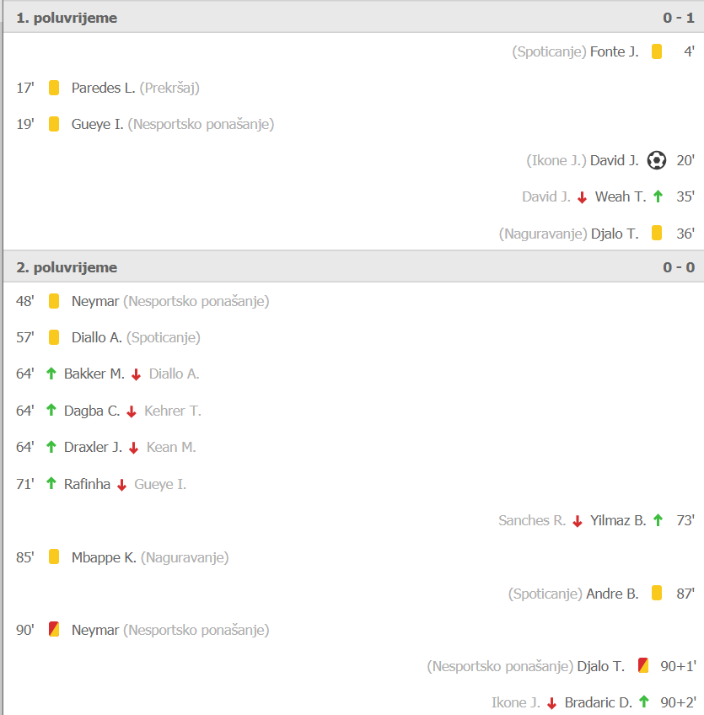
Task: Click Neymar's red-yellow card icon at 90'
Action: tap(54, 630)
